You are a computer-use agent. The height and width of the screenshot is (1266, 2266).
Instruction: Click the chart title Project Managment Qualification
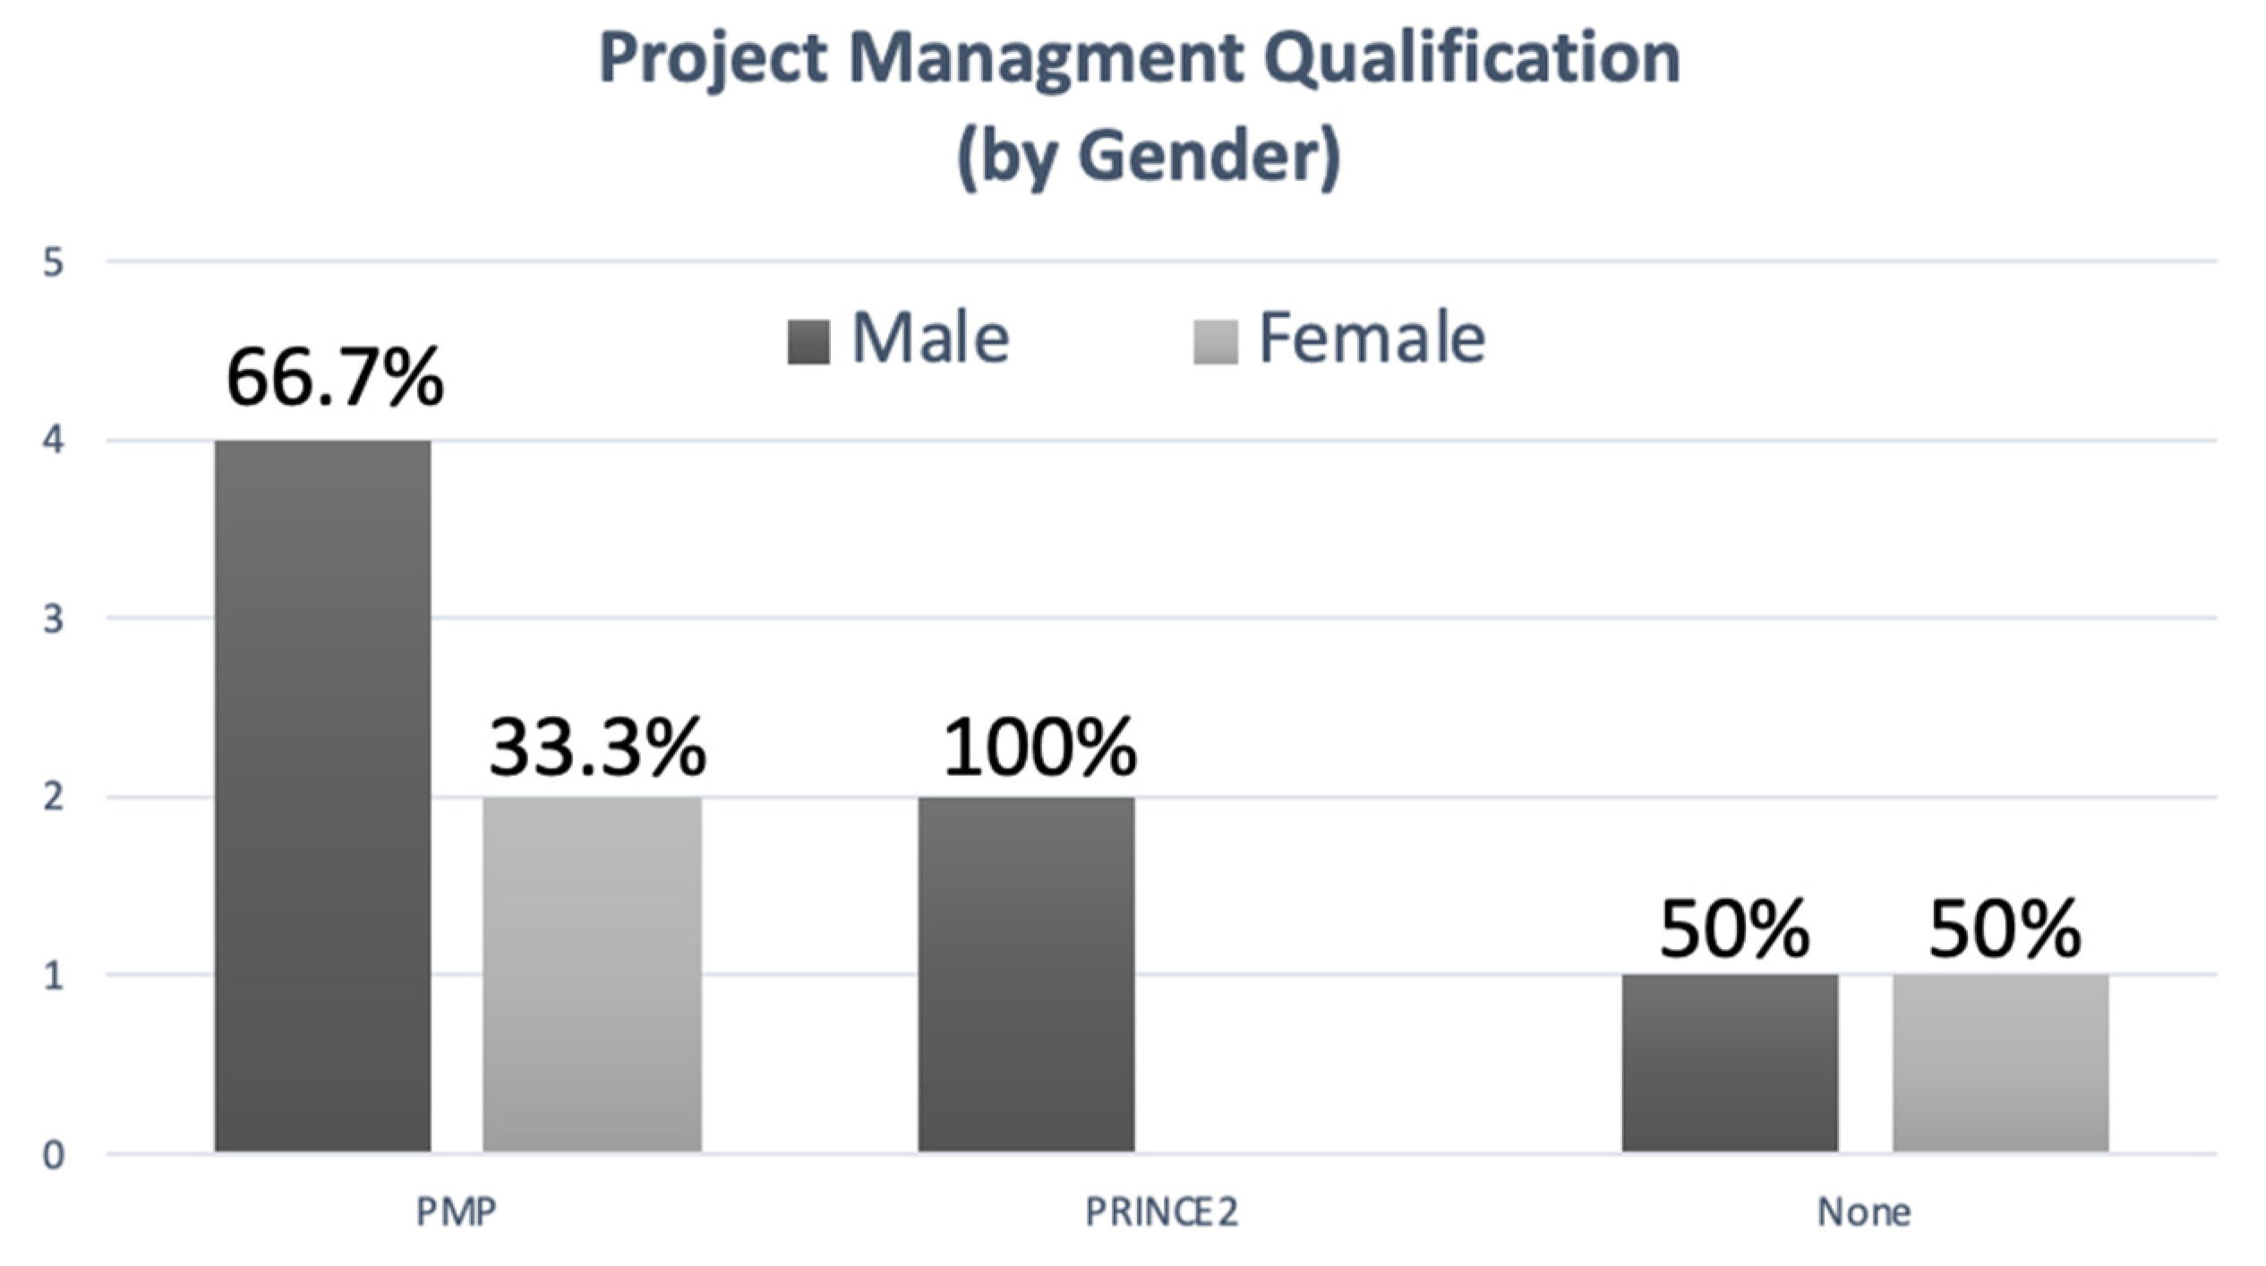click(1139, 59)
